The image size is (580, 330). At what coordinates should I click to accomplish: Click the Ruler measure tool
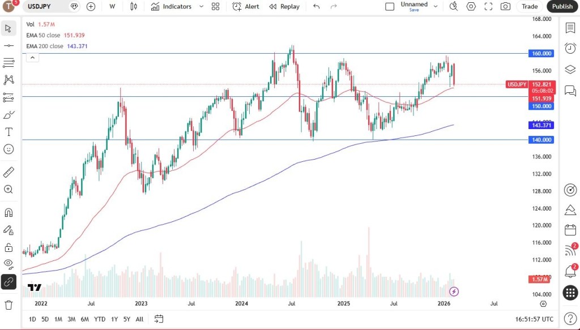click(8, 172)
